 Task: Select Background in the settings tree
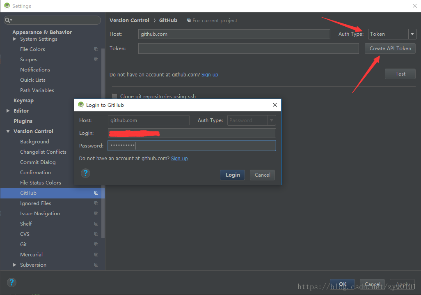click(34, 142)
